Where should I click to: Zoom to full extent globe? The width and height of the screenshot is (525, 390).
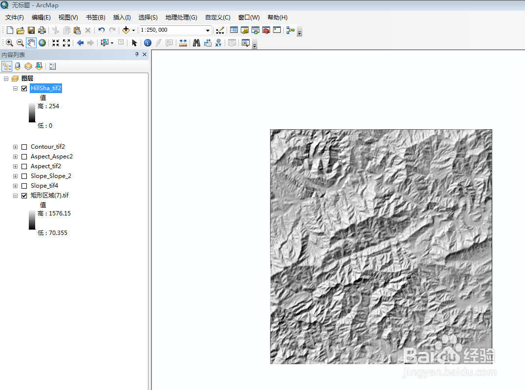point(42,43)
